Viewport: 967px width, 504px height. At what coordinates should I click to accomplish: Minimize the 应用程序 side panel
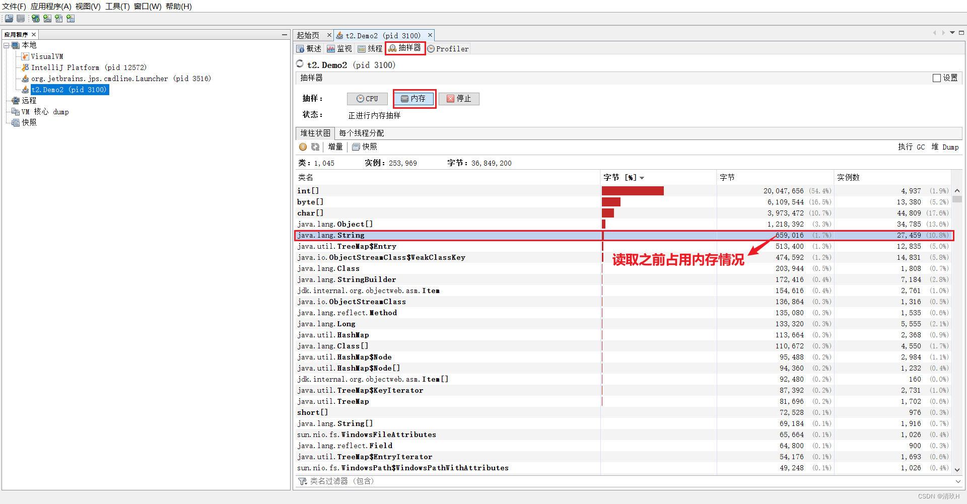pyautogui.click(x=285, y=35)
